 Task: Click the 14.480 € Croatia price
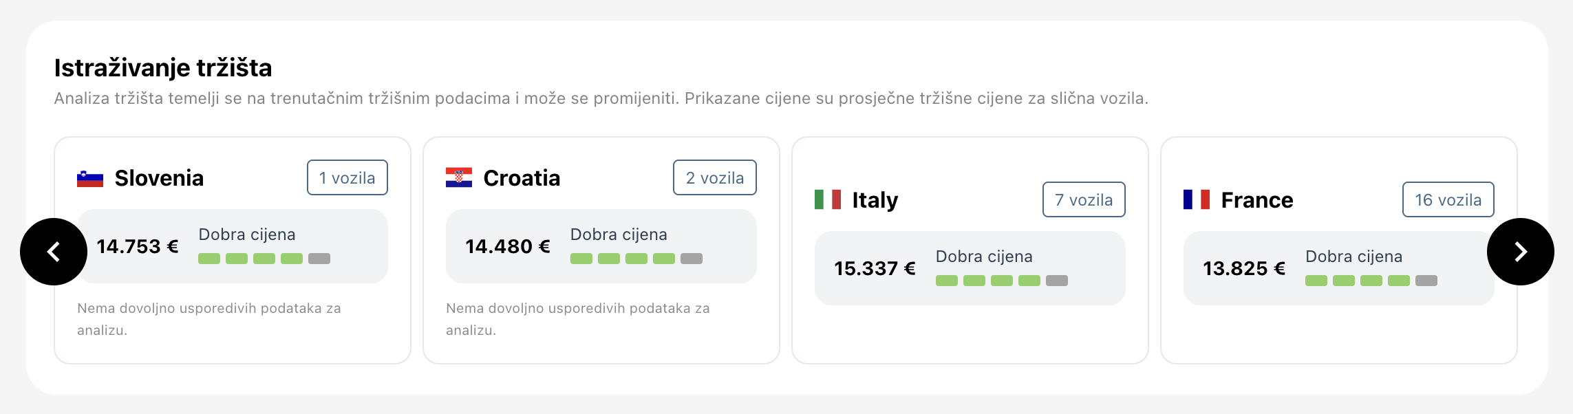[x=508, y=246]
